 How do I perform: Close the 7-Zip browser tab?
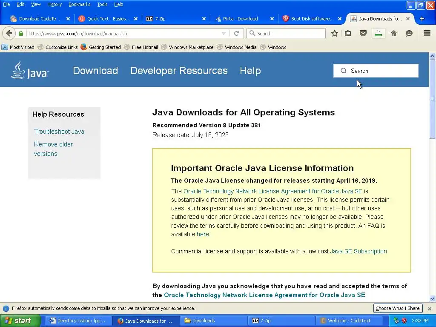(x=204, y=19)
